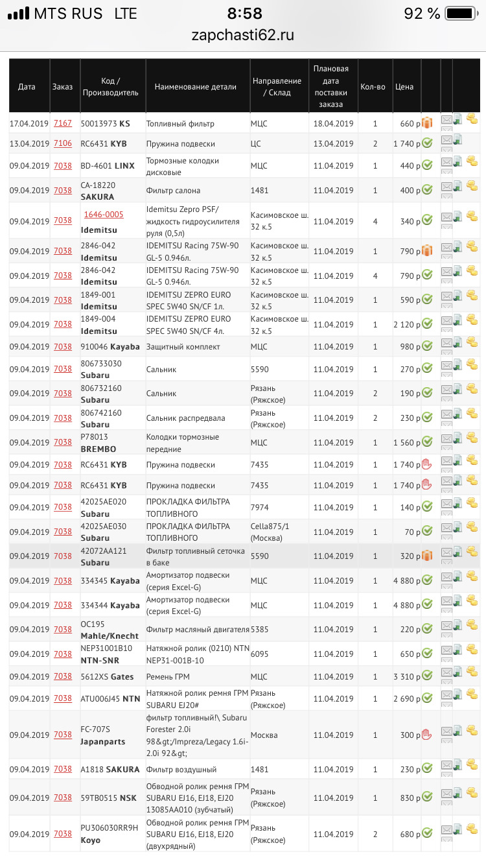
Task: Click the orange box status beside the 790 р price
Action: pos(427,251)
